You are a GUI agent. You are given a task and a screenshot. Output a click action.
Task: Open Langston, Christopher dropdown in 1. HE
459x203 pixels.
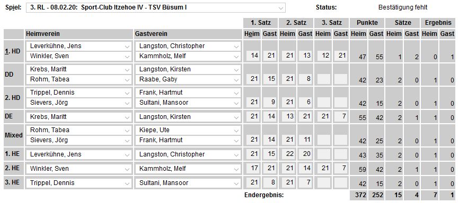(188, 154)
